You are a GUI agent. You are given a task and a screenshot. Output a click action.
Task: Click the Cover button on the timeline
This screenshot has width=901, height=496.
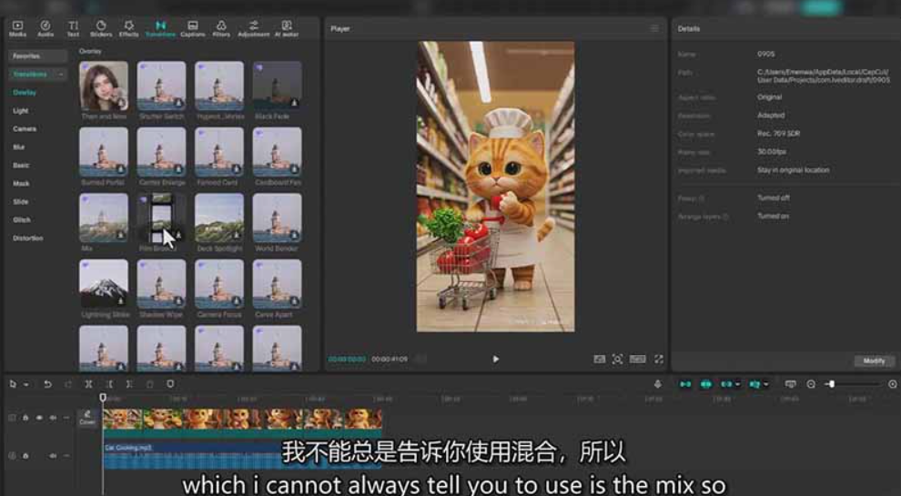tap(87, 418)
